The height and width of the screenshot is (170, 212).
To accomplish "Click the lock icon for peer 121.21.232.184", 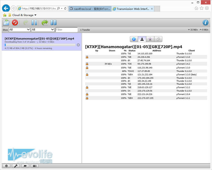I will tap(87, 74).
